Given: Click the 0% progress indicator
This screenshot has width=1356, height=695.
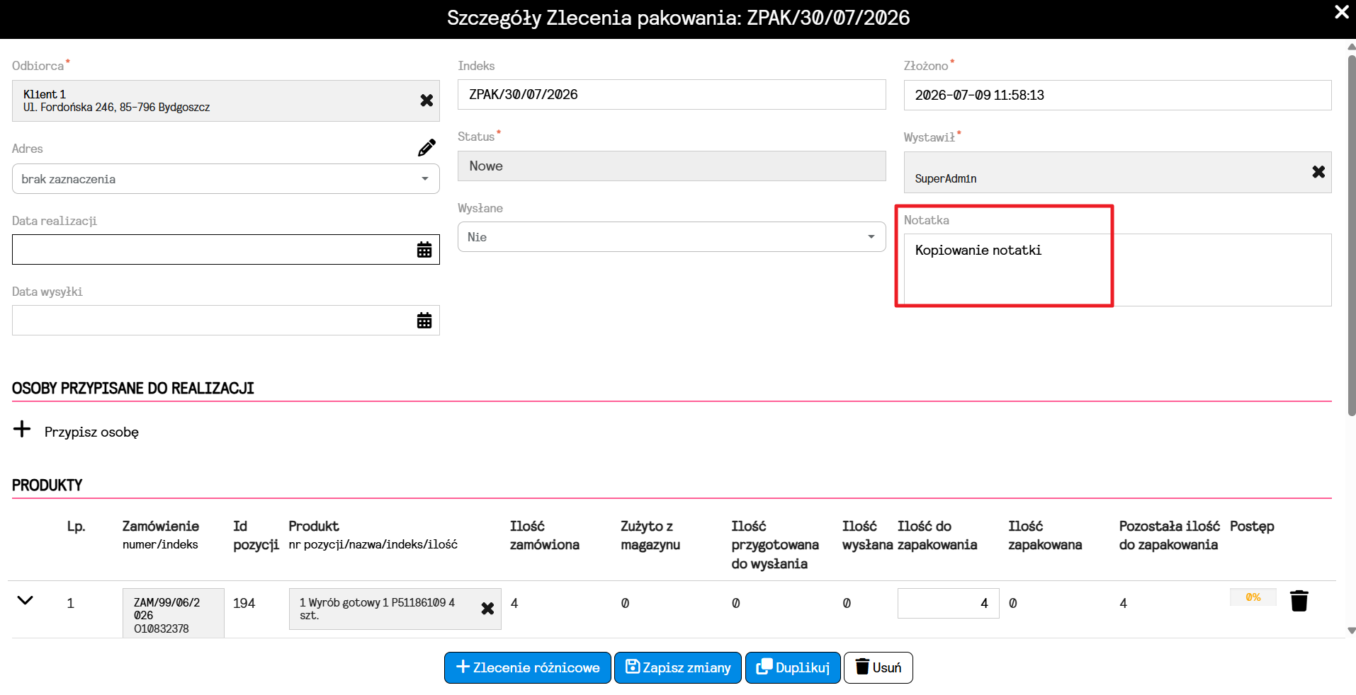Looking at the screenshot, I should pyautogui.click(x=1253, y=597).
